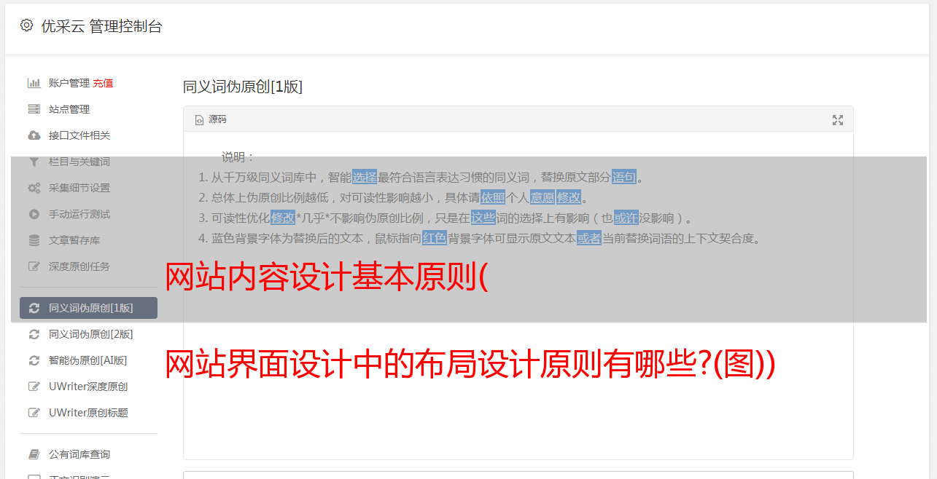
Task: Click the highlighted word 选择 in line one
Action: [x=365, y=177]
